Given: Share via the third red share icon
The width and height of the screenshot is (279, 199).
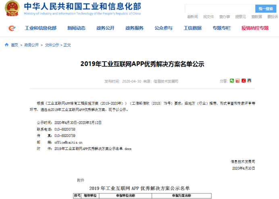Looking at the screenshot, I should [244, 81].
